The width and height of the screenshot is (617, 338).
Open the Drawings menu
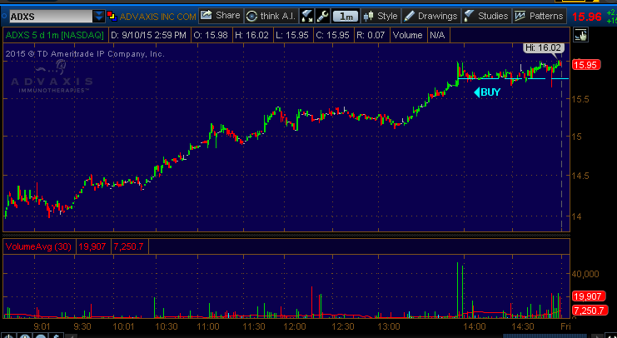click(431, 15)
